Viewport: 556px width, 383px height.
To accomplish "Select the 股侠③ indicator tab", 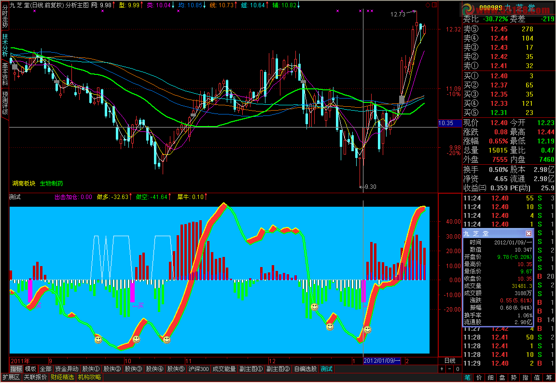I will point(133,369).
